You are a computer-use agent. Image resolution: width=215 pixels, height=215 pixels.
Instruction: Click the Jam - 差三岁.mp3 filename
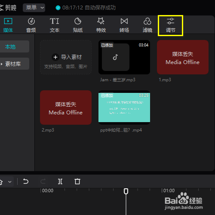pos(118,80)
